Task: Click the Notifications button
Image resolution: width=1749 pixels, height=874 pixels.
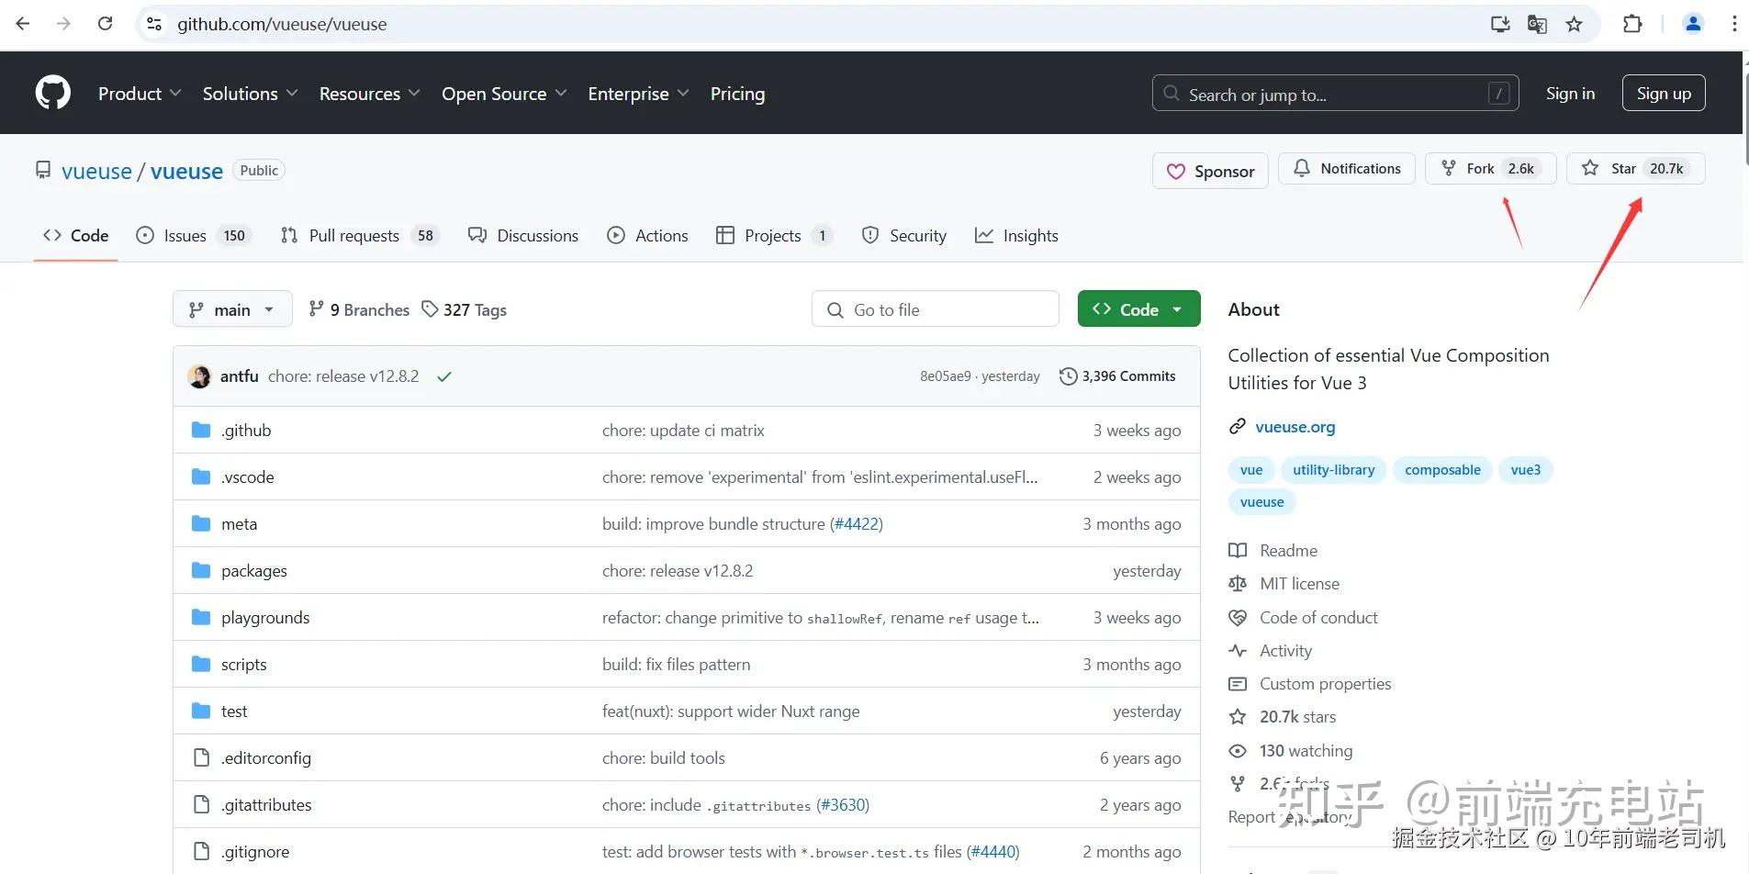Action: point(1347,169)
